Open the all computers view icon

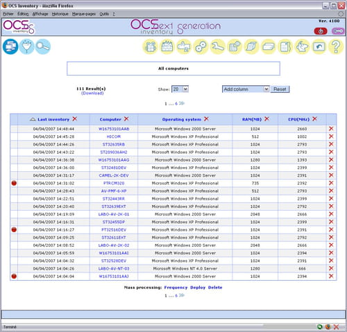[x=10, y=46]
